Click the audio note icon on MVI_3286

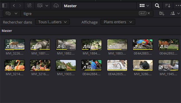136,67
